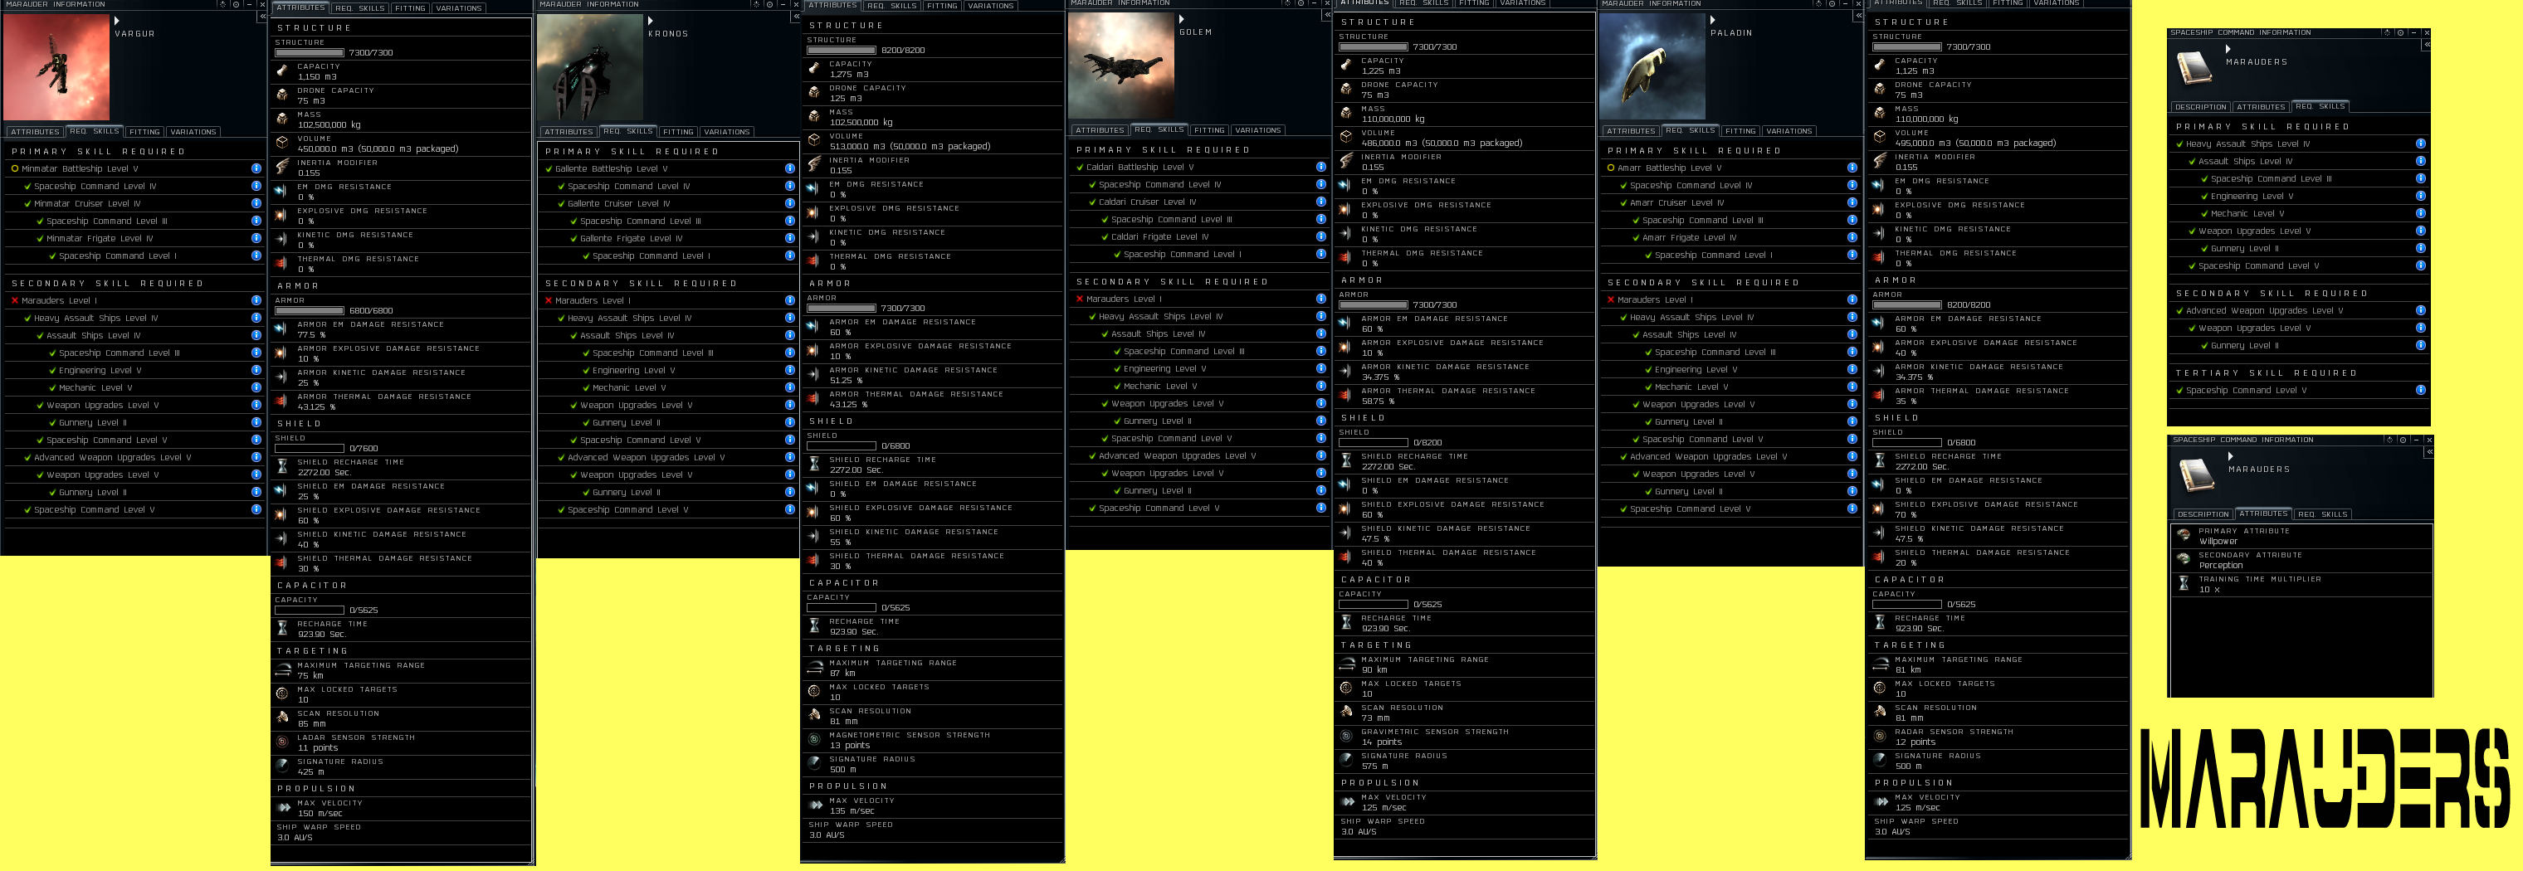2523x871 pixels.
Task: Open the Fitting tab in the Kronos window
Action: [678, 132]
